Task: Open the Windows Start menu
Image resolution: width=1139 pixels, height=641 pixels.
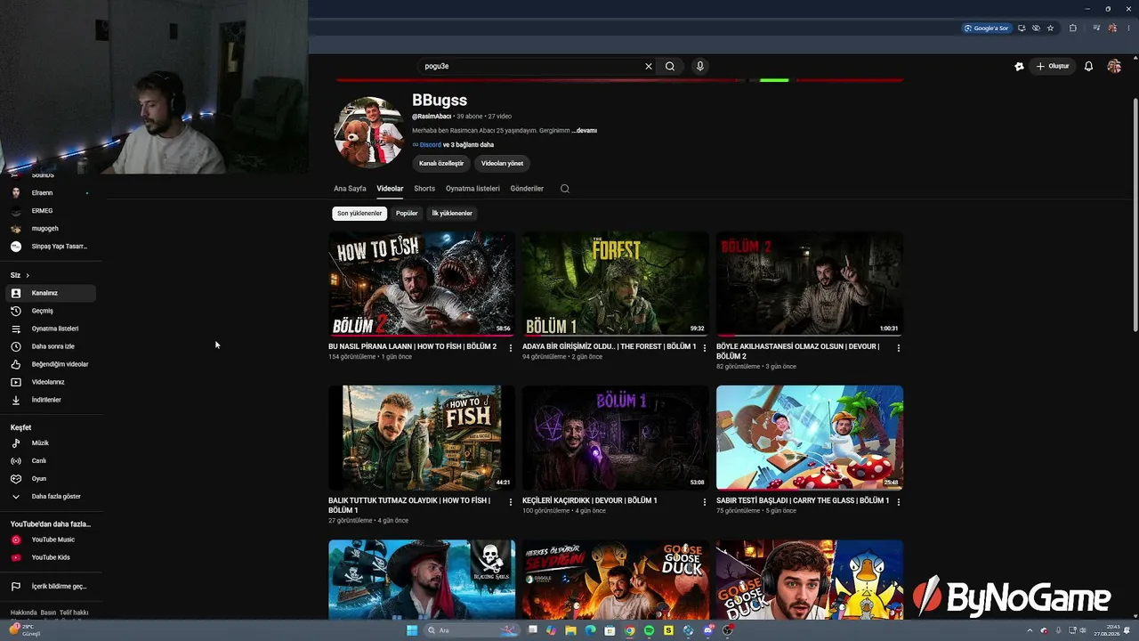Action: coord(412,630)
